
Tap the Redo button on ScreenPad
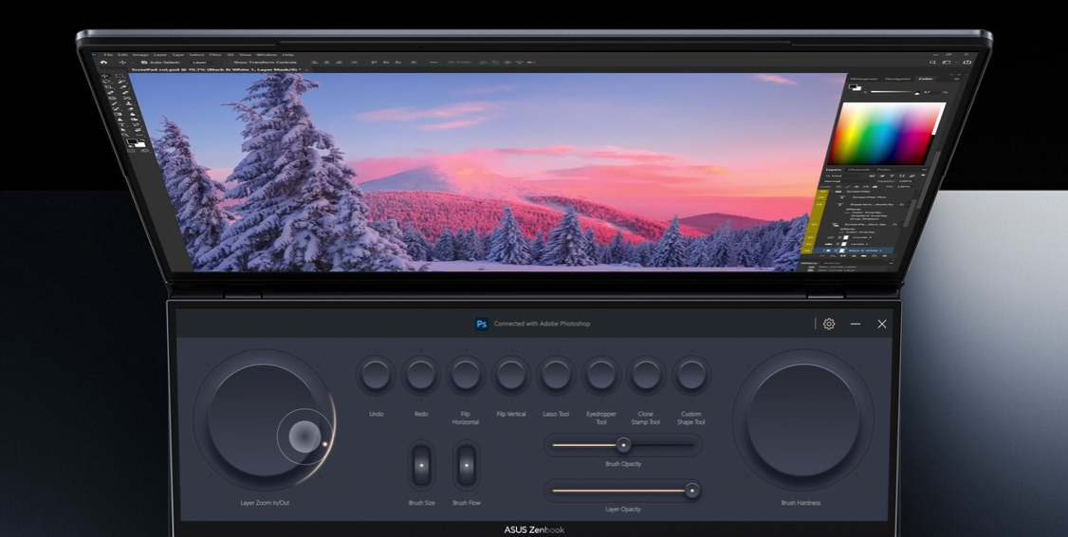421,375
